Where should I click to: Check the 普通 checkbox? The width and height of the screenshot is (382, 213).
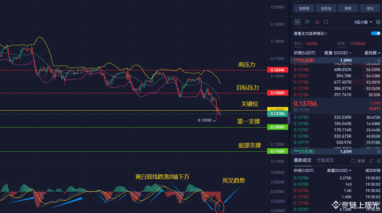[353, 161]
